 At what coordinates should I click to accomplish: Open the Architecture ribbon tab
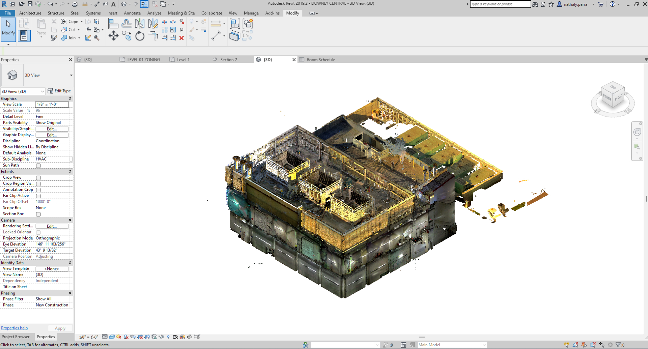(30, 13)
